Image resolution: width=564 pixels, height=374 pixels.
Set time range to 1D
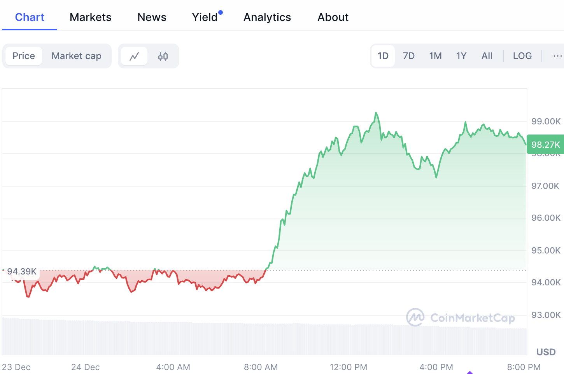383,56
